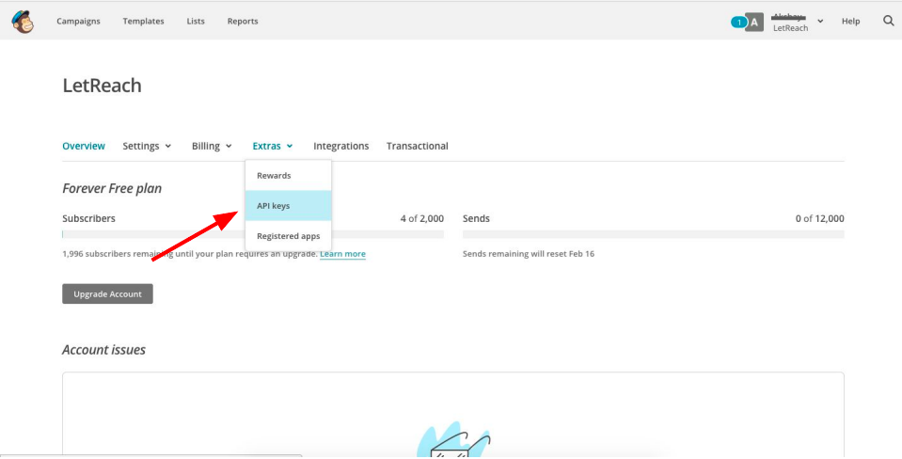Expand the LetReach account dropdown chevron
Viewport: 902px width, 459px height.
[x=820, y=22]
